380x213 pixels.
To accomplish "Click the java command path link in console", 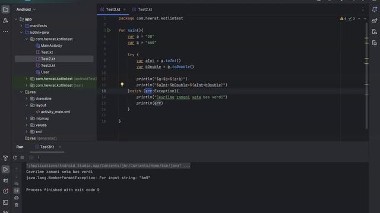I will click(x=108, y=166).
